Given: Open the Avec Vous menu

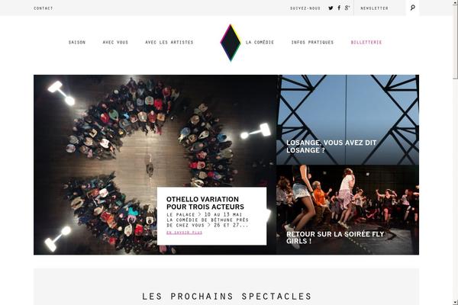Looking at the screenshot, I should point(115,43).
